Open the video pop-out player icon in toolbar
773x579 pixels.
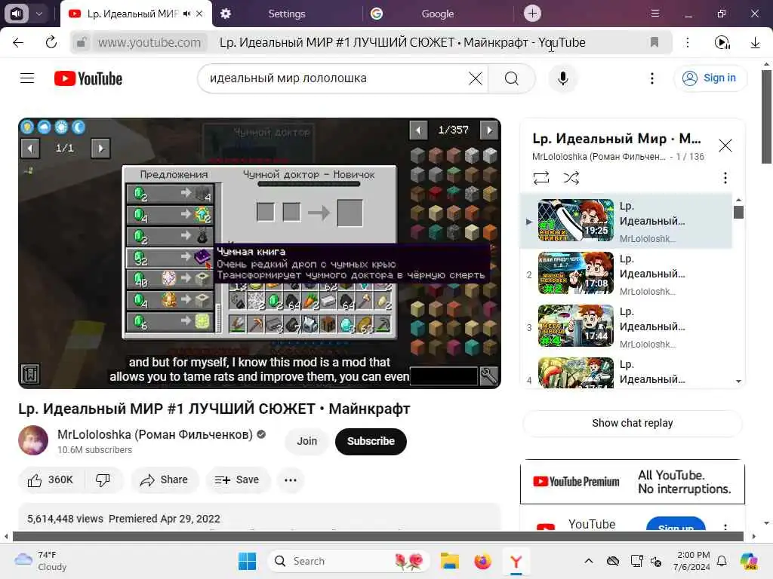722,42
